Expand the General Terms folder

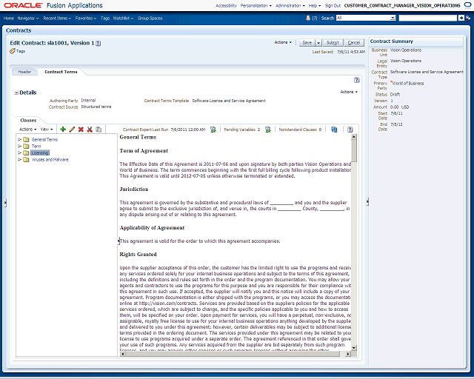point(20,139)
